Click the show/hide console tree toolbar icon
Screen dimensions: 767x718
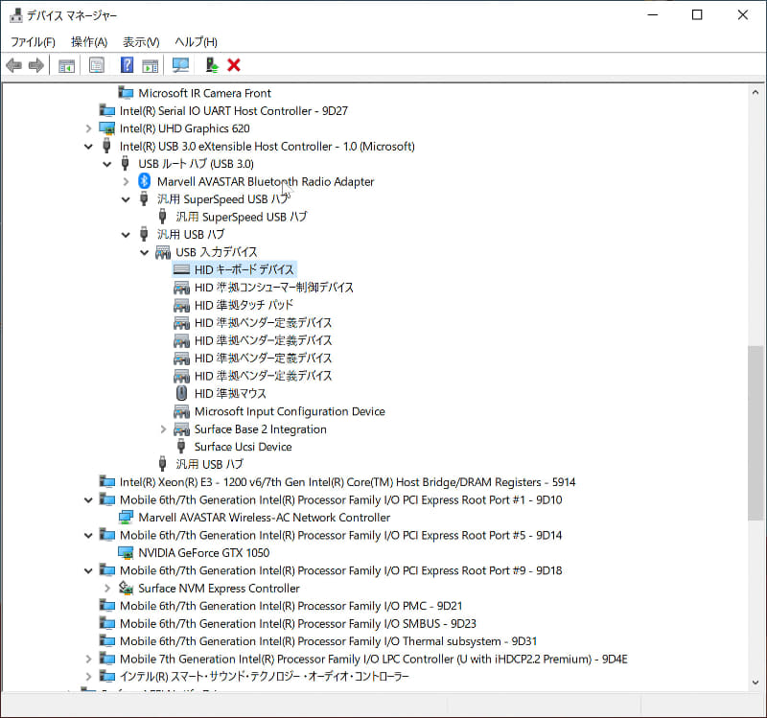coord(66,65)
